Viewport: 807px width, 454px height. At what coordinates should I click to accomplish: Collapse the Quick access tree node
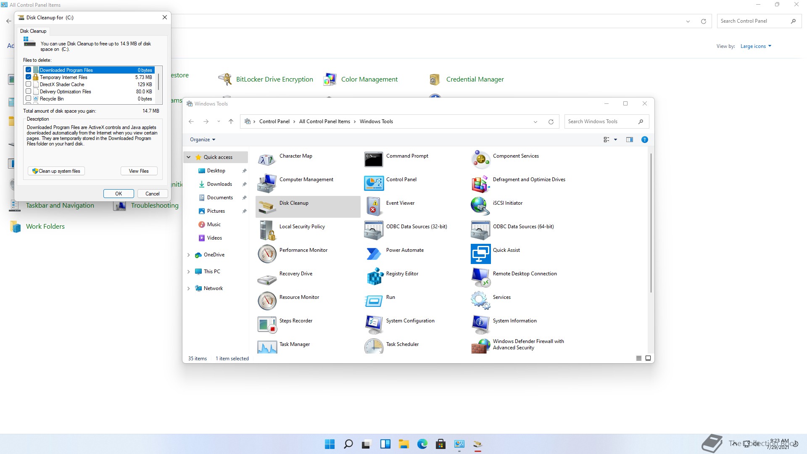pyautogui.click(x=189, y=157)
